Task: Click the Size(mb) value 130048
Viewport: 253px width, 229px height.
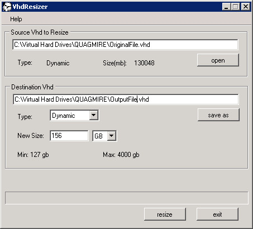Action: click(x=144, y=63)
